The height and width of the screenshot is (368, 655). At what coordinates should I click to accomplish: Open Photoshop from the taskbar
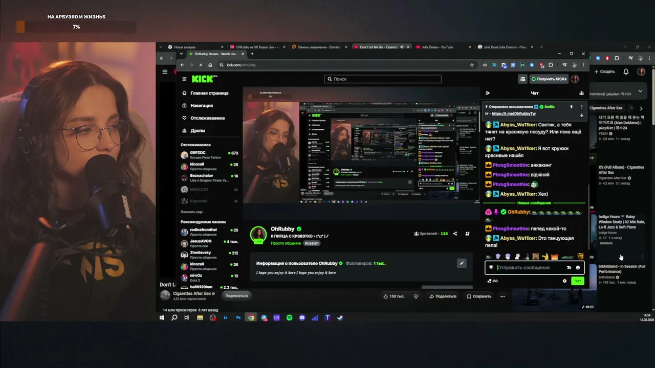pyautogui.click(x=238, y=317)
